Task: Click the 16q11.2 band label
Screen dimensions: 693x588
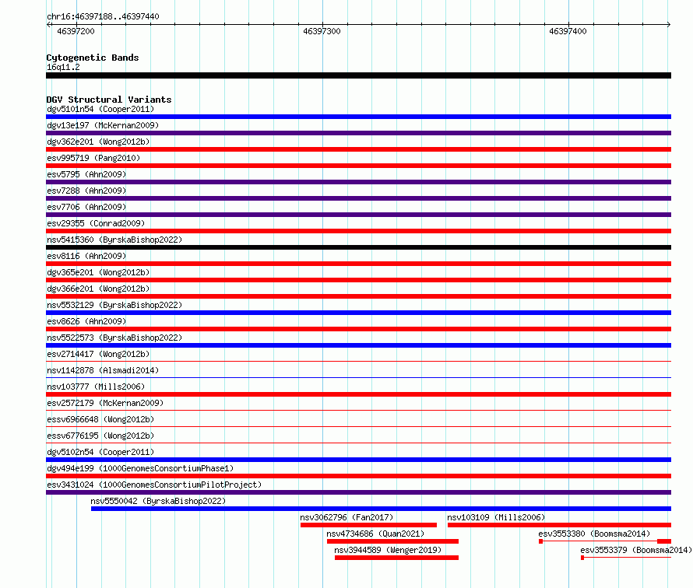Action: 63,67
